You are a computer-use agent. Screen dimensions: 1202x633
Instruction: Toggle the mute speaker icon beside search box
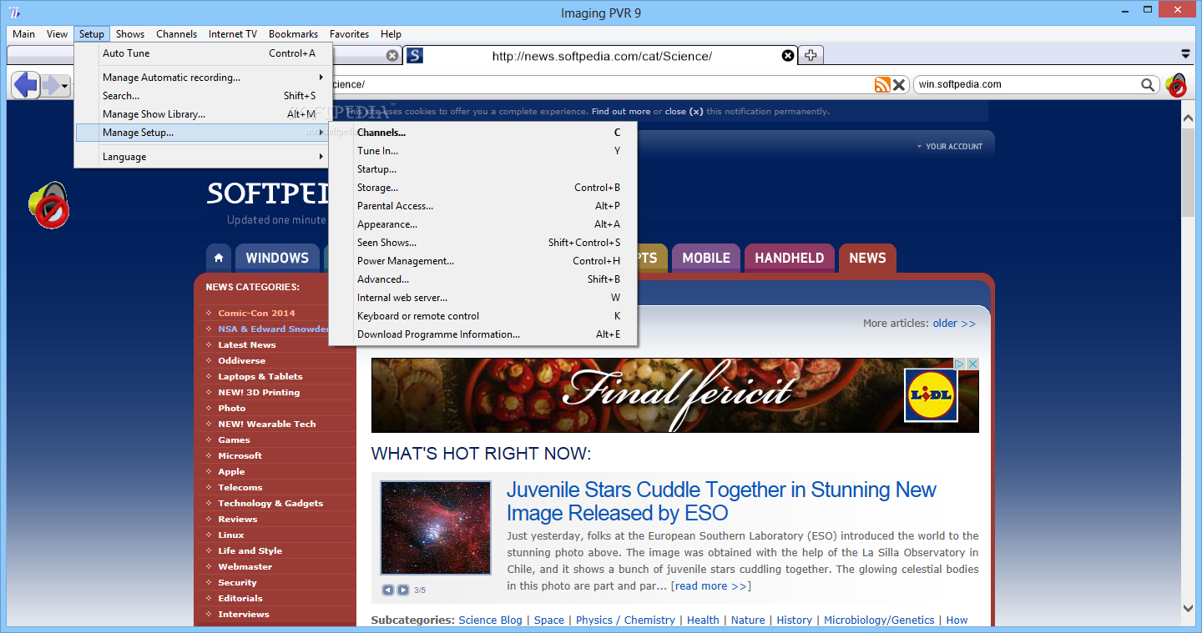(1176, 84)
